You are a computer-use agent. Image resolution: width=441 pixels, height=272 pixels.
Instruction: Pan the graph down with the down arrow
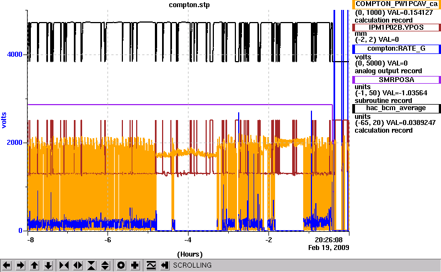point(49,265)
